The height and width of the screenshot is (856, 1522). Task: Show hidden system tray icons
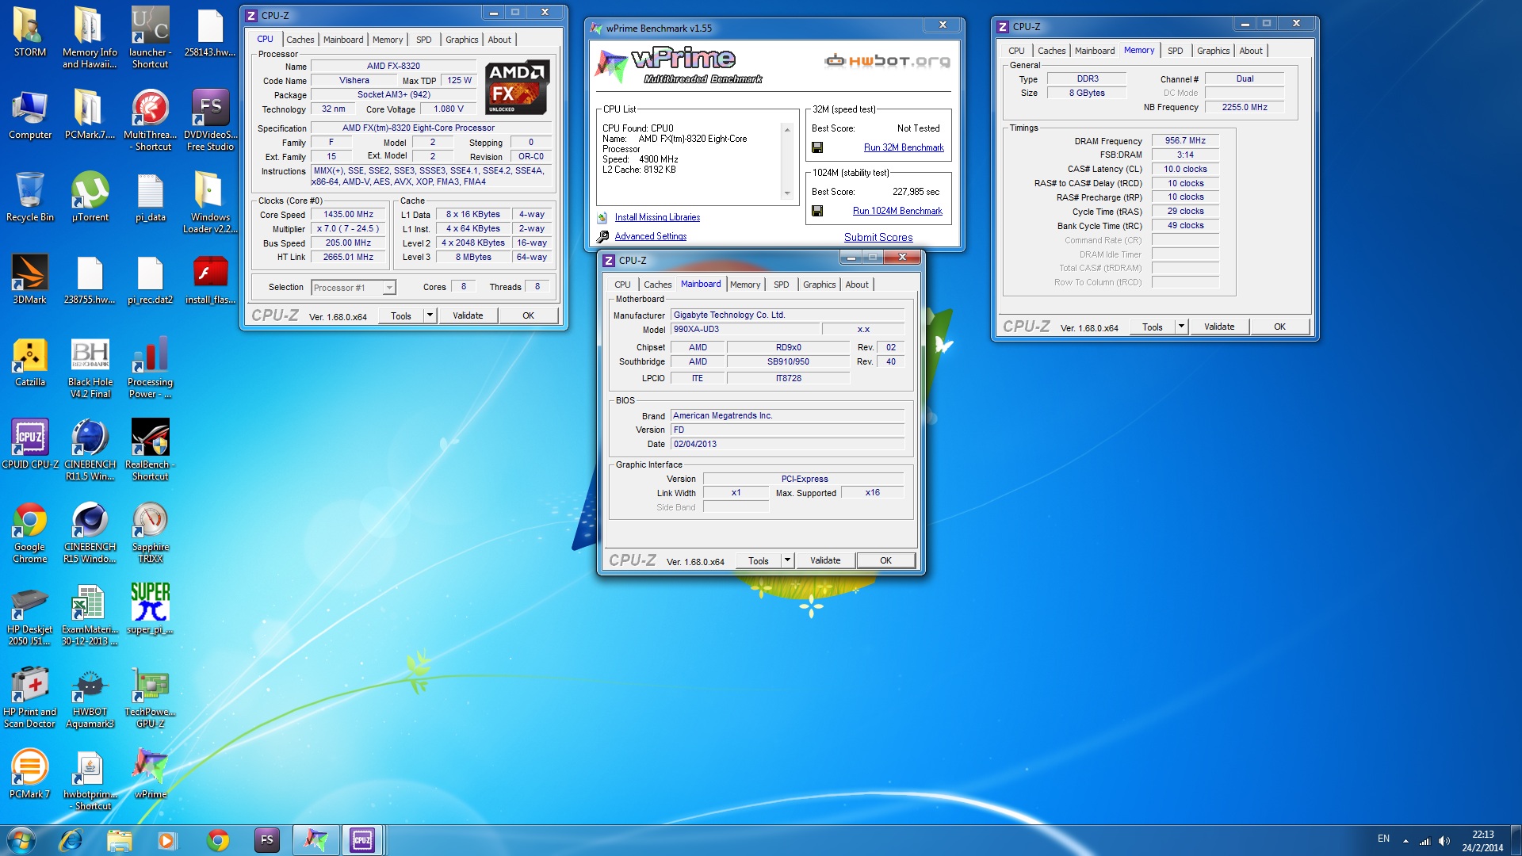pyautogui.click(x=1405, y=841)
